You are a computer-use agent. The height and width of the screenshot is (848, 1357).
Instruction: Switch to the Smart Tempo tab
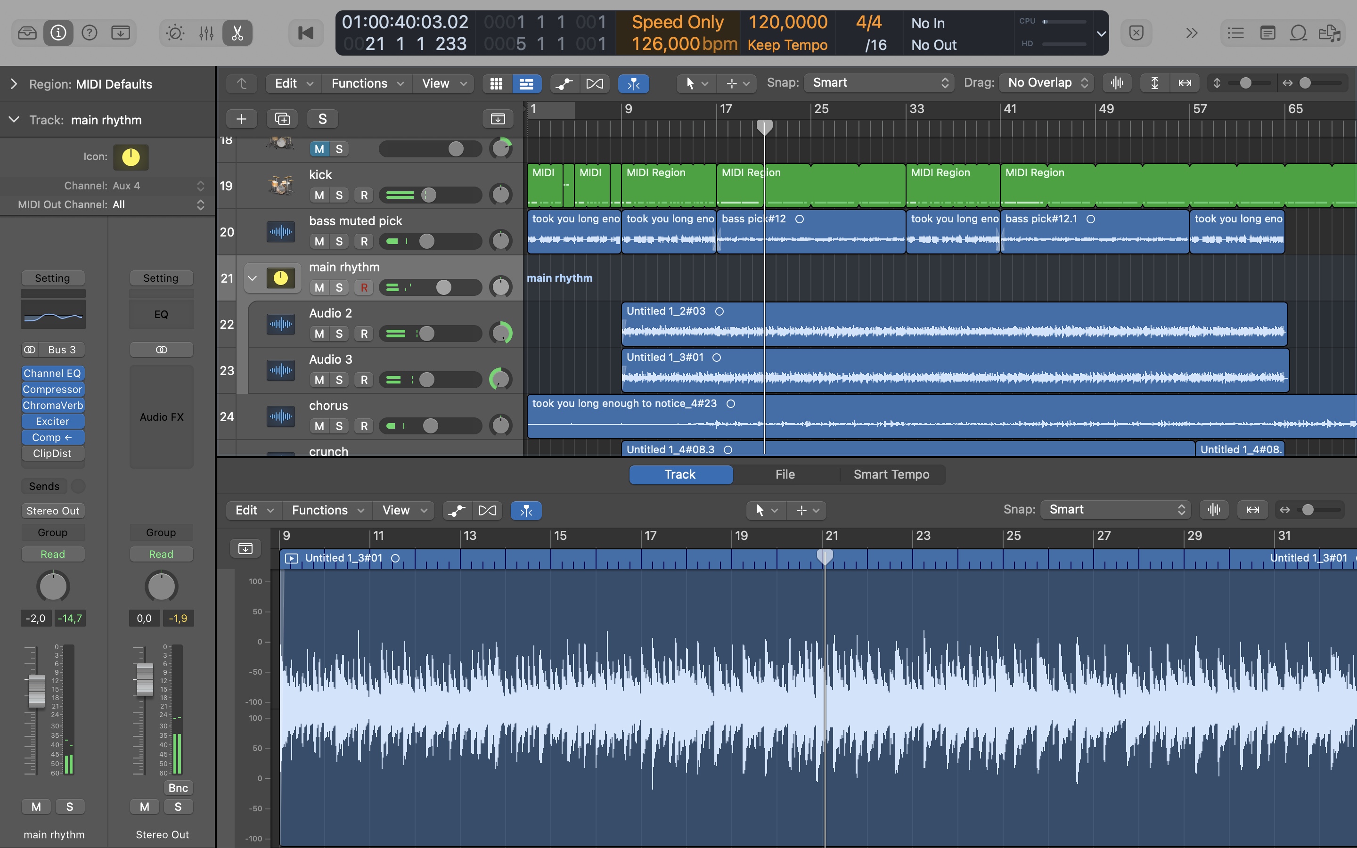click(x=891, y=474)
